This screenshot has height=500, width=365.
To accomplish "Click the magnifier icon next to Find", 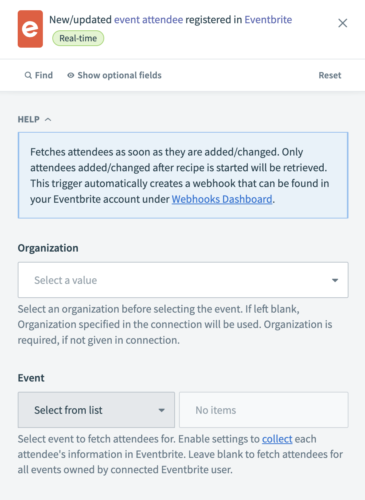I will (28, 75).
